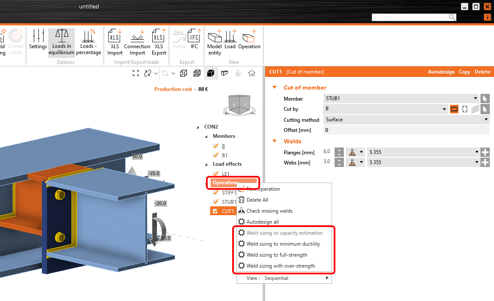Toggle the B1 member checkbox
Screen dimensions: 494x301
click(216, 155)
